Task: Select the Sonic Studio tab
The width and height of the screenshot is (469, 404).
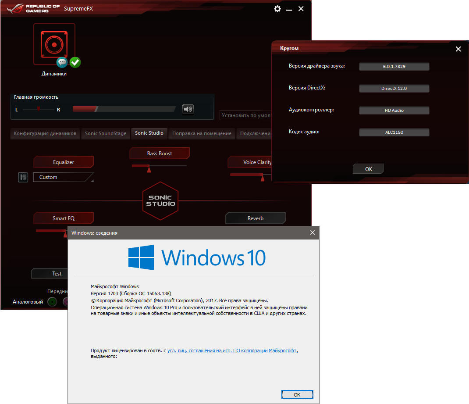Action: [x=149, y=133]
